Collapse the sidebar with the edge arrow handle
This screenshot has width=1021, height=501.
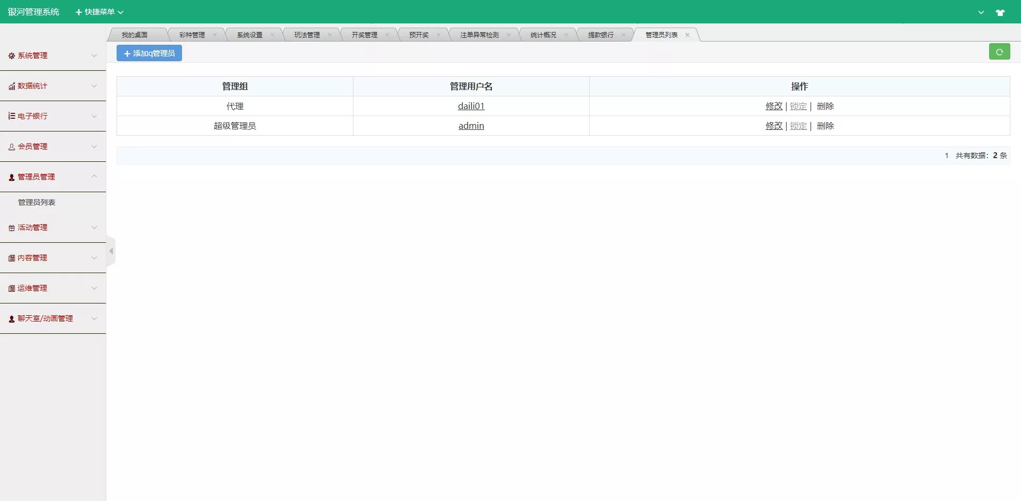click(x=111, y=251)
